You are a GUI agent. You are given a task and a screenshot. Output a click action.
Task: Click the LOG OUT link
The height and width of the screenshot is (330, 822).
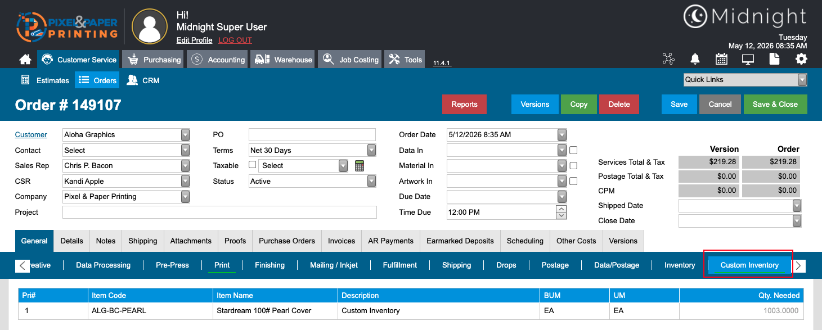(x=235, y=40)
